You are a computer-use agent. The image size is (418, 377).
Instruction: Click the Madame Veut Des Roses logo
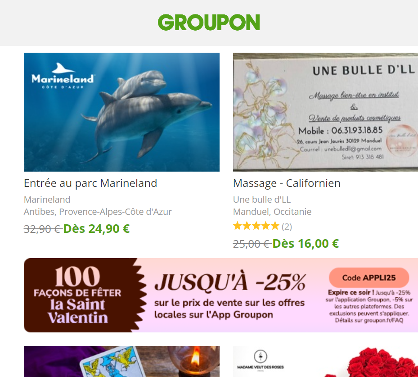261,360
